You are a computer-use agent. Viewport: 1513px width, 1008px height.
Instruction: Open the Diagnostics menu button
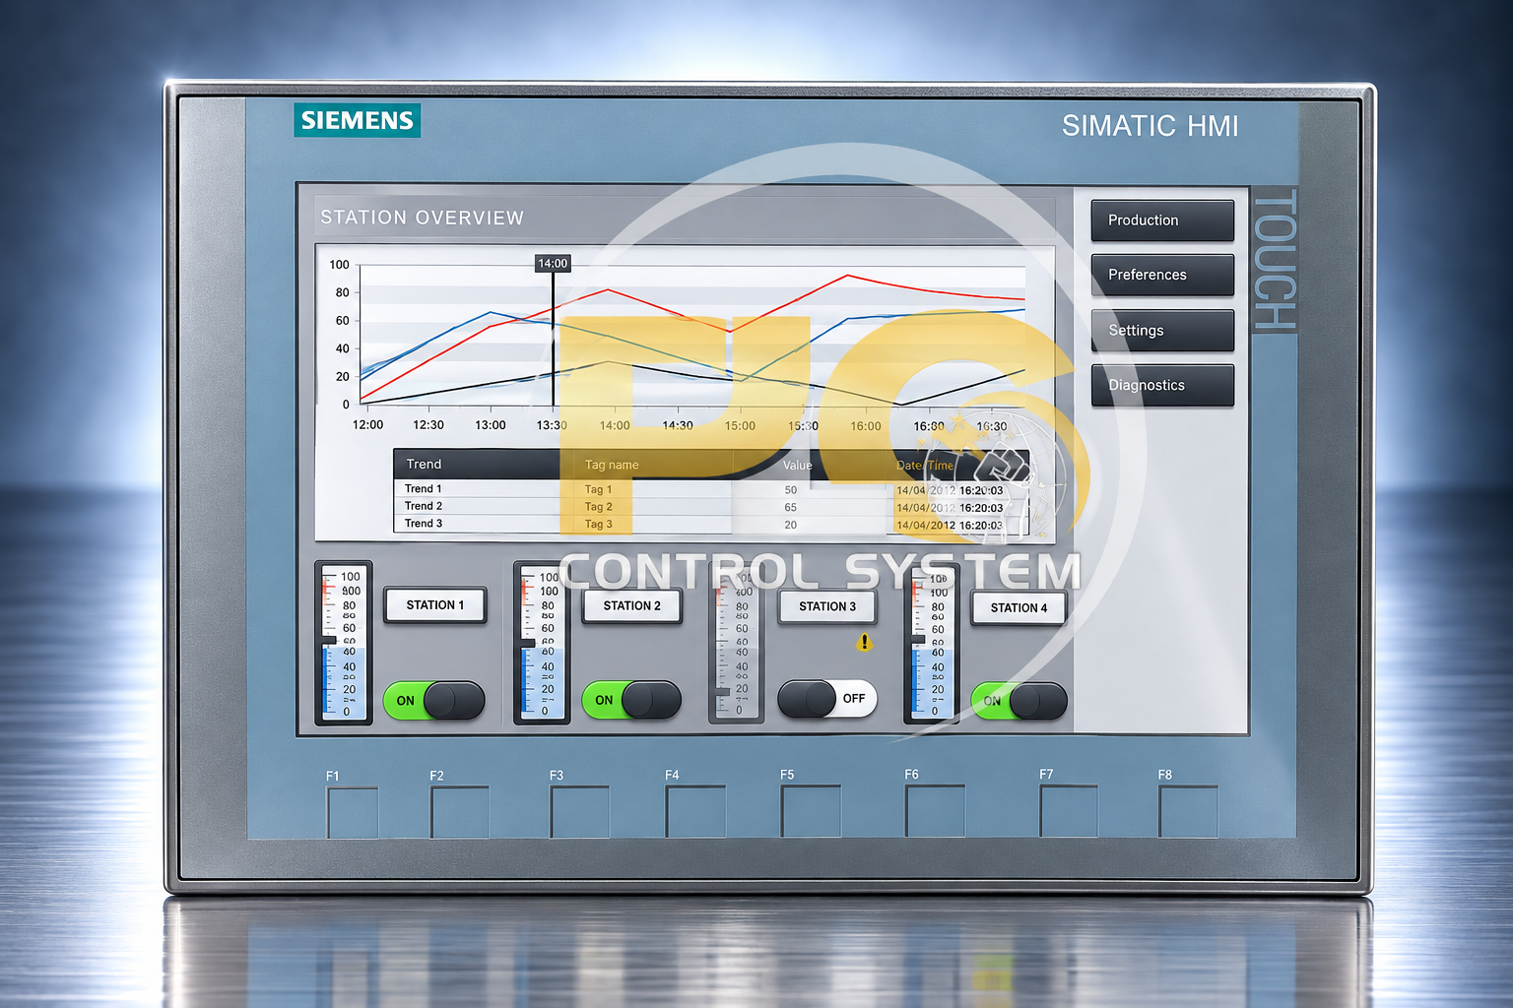(x=1162, y=385)
